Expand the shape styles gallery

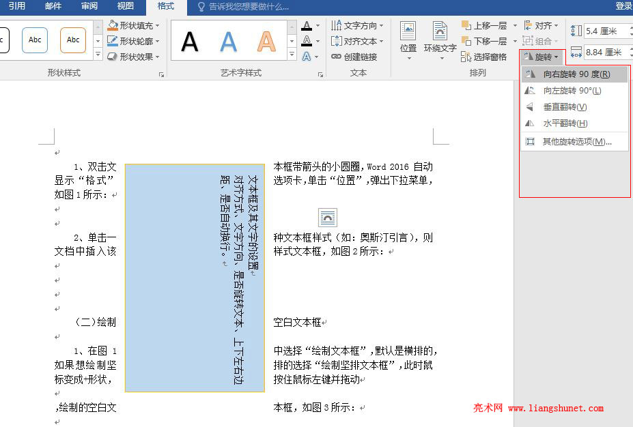(x=98, y=54)
